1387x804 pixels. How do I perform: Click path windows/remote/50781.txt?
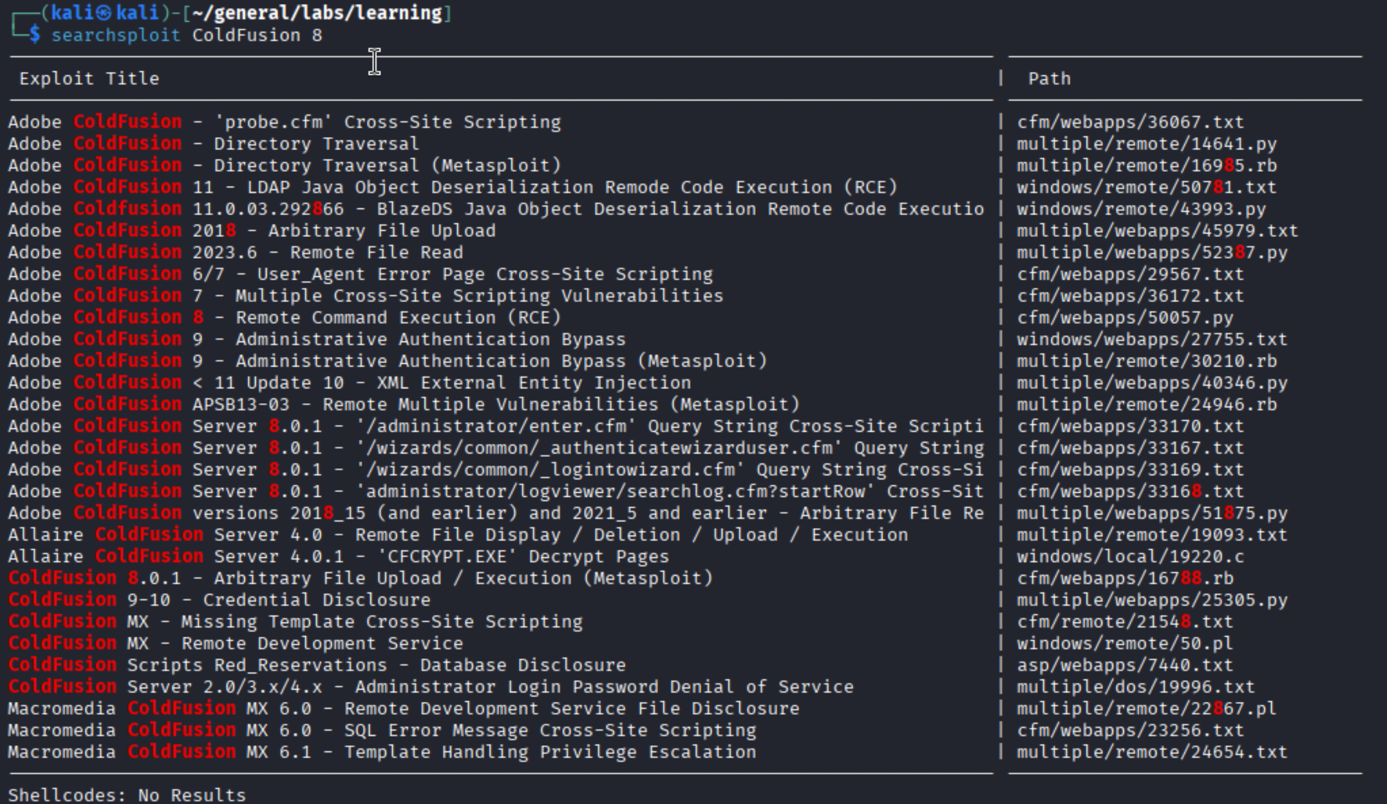(1147, 187)
